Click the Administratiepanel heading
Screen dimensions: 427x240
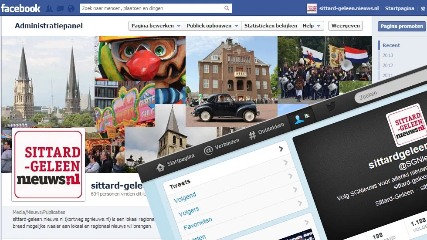coord(49,26)
